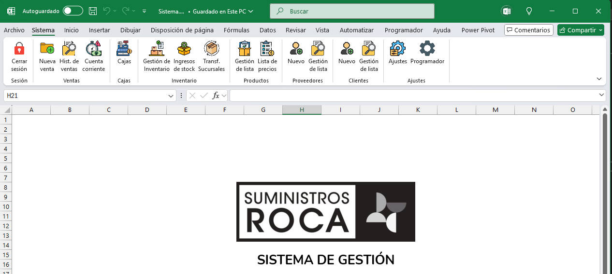Switch to Programador ribbon tab
This screenshot has height=274, width=612.
(404, 30)
